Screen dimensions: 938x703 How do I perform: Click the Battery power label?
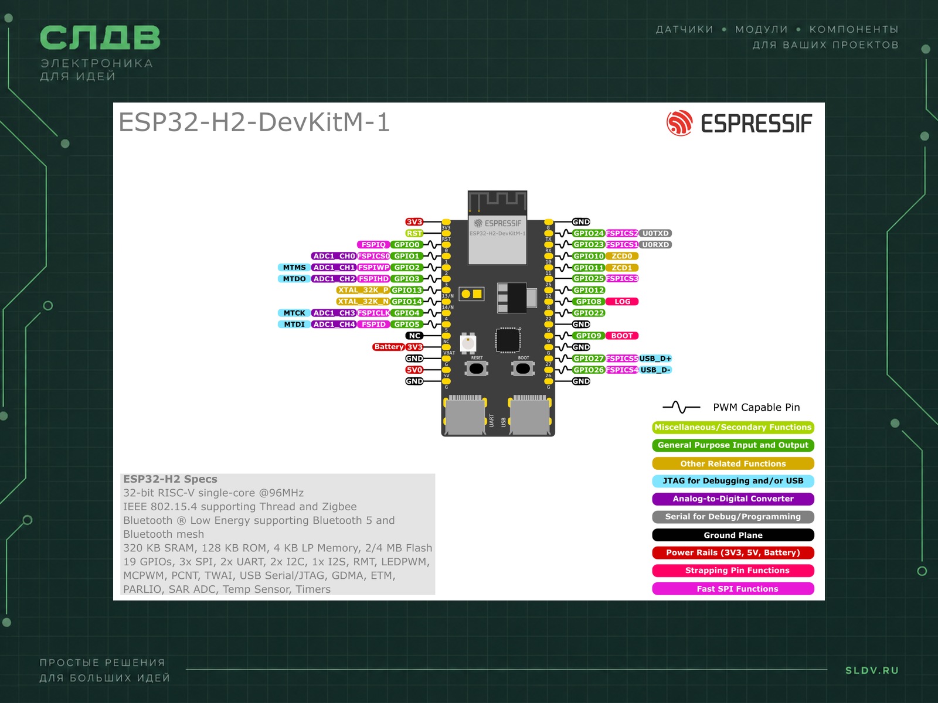pyautogui.click(x=389, y=347)
